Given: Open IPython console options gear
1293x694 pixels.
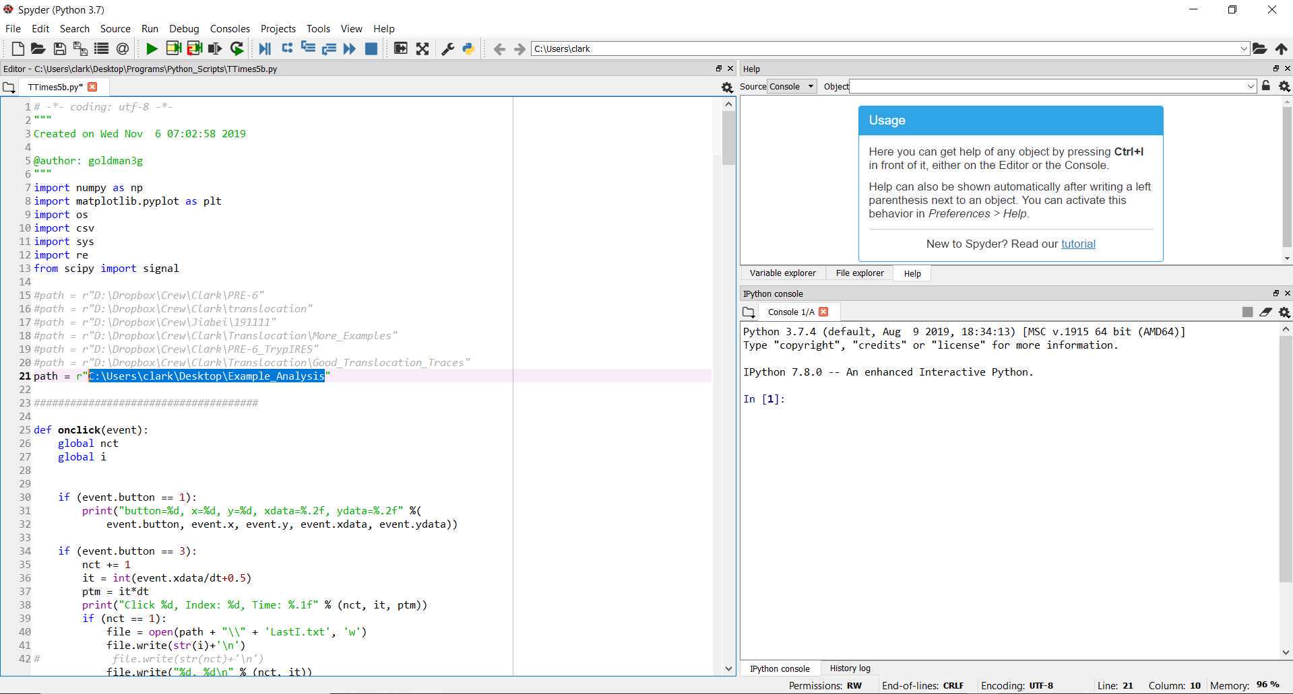Looking at the screenshot, I should (1284, 312).
